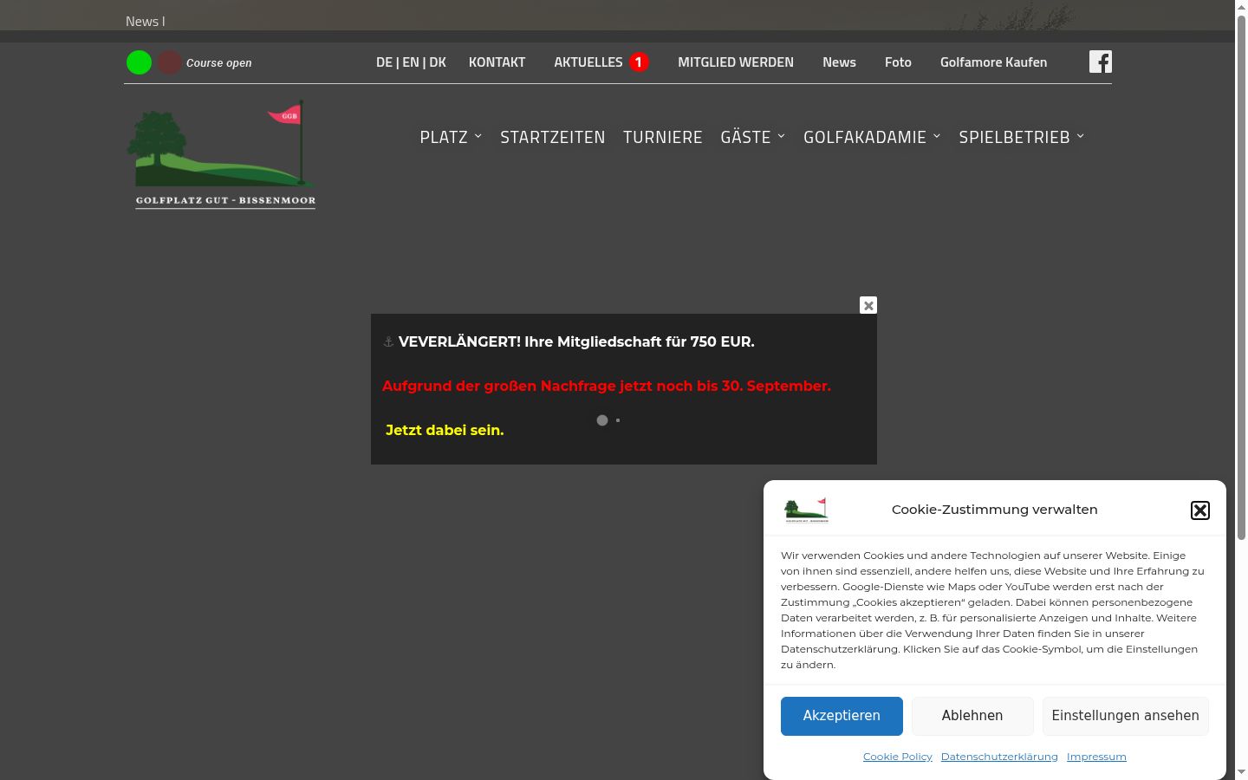Close the cookie consent dialog
Viewport: 1248px width, 780px height.
click(1200, 510)
